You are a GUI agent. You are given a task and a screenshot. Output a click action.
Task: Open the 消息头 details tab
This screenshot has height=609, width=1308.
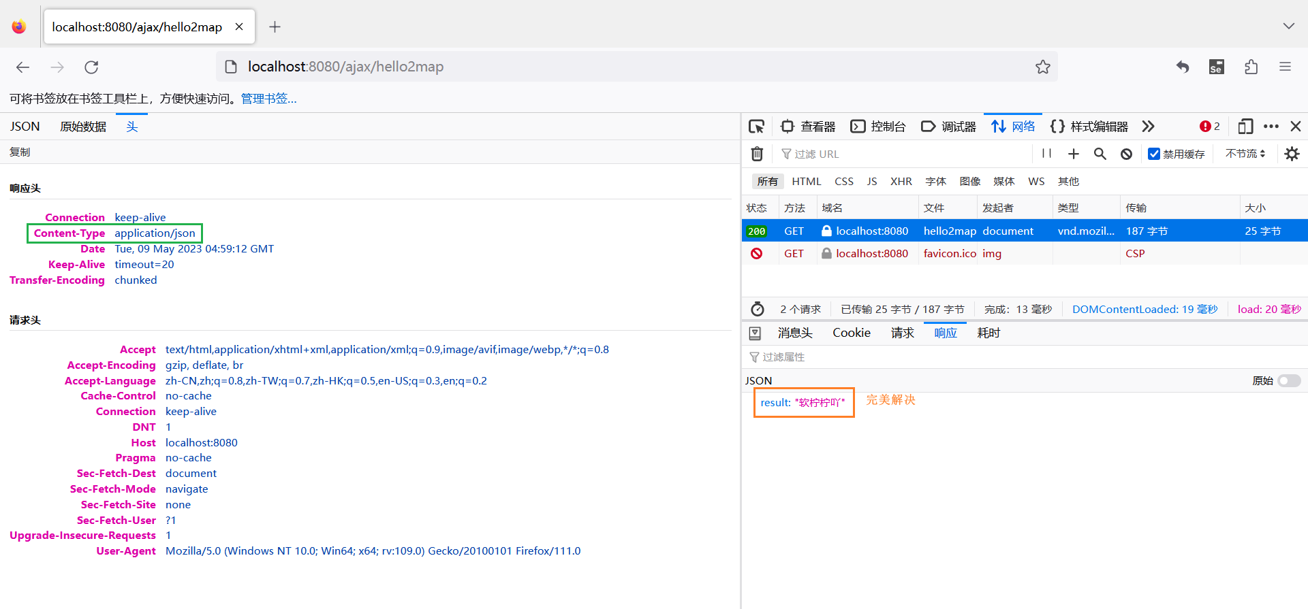[795, 333]
